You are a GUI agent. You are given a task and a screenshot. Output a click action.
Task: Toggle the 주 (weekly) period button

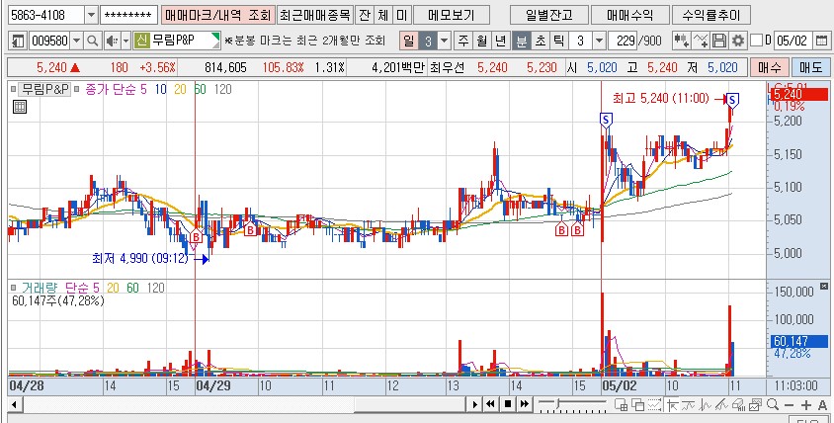point(463,41)
